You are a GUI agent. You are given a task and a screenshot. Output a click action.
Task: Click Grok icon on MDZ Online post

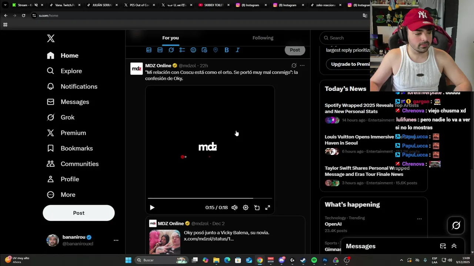point(294,65)
